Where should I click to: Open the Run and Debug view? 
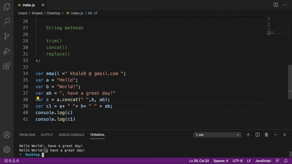[x=7, y=51]
